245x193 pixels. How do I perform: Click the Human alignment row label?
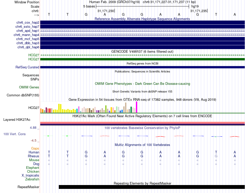[34, 152]
